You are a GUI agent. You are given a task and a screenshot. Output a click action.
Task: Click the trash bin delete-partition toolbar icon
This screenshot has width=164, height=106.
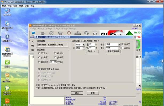(60, 33)
